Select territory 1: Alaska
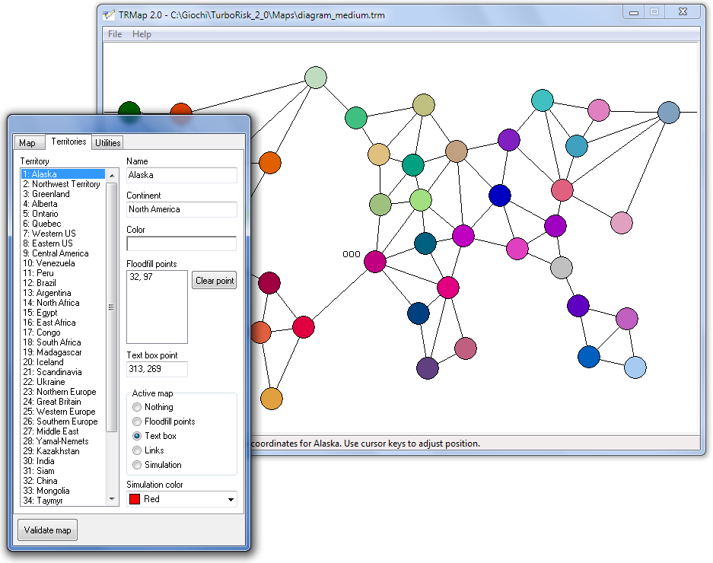The width and height of the screenshot is (713, 563). tap(63, 174)
